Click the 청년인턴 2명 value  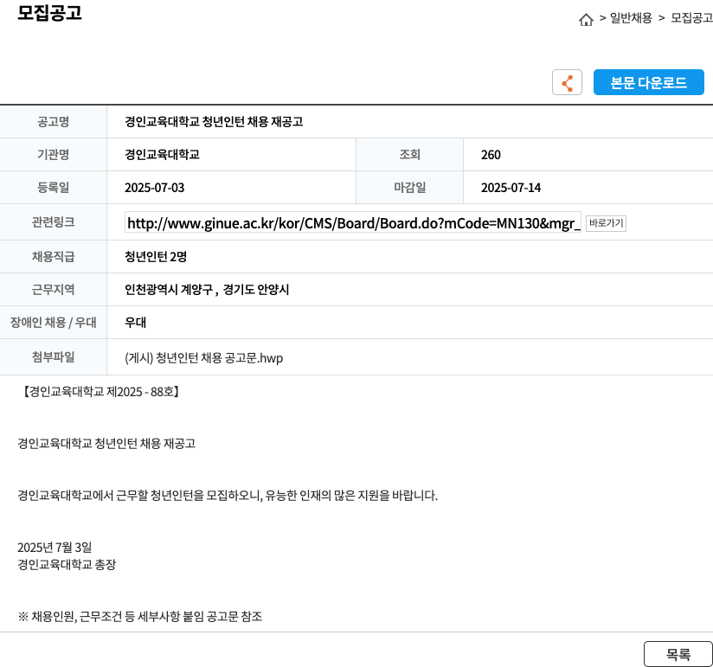[x=156, y=257]
